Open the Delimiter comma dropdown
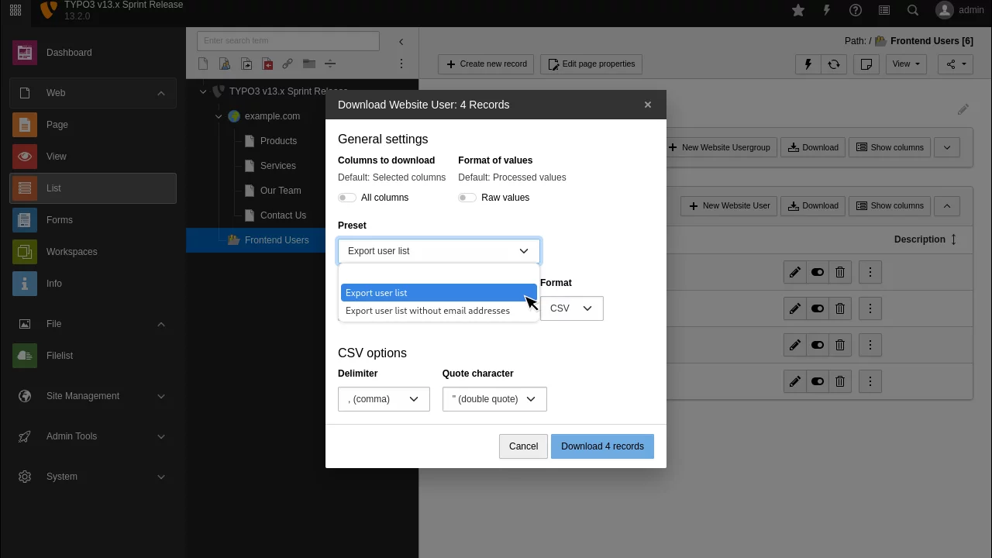The height and width of the screenshot is (558, 992). click(384, 399)
